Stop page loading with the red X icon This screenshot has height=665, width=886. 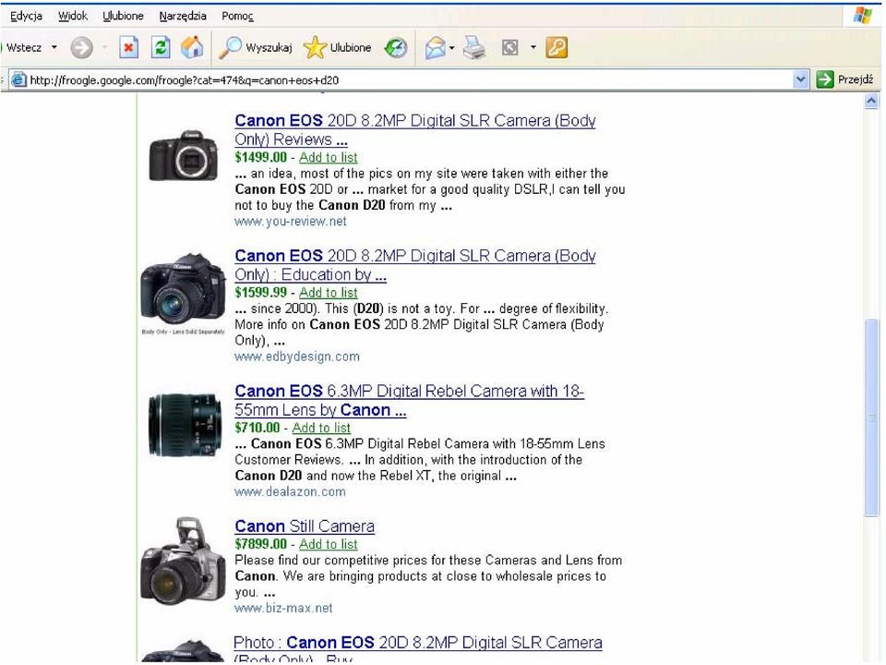tap(129, 47)
